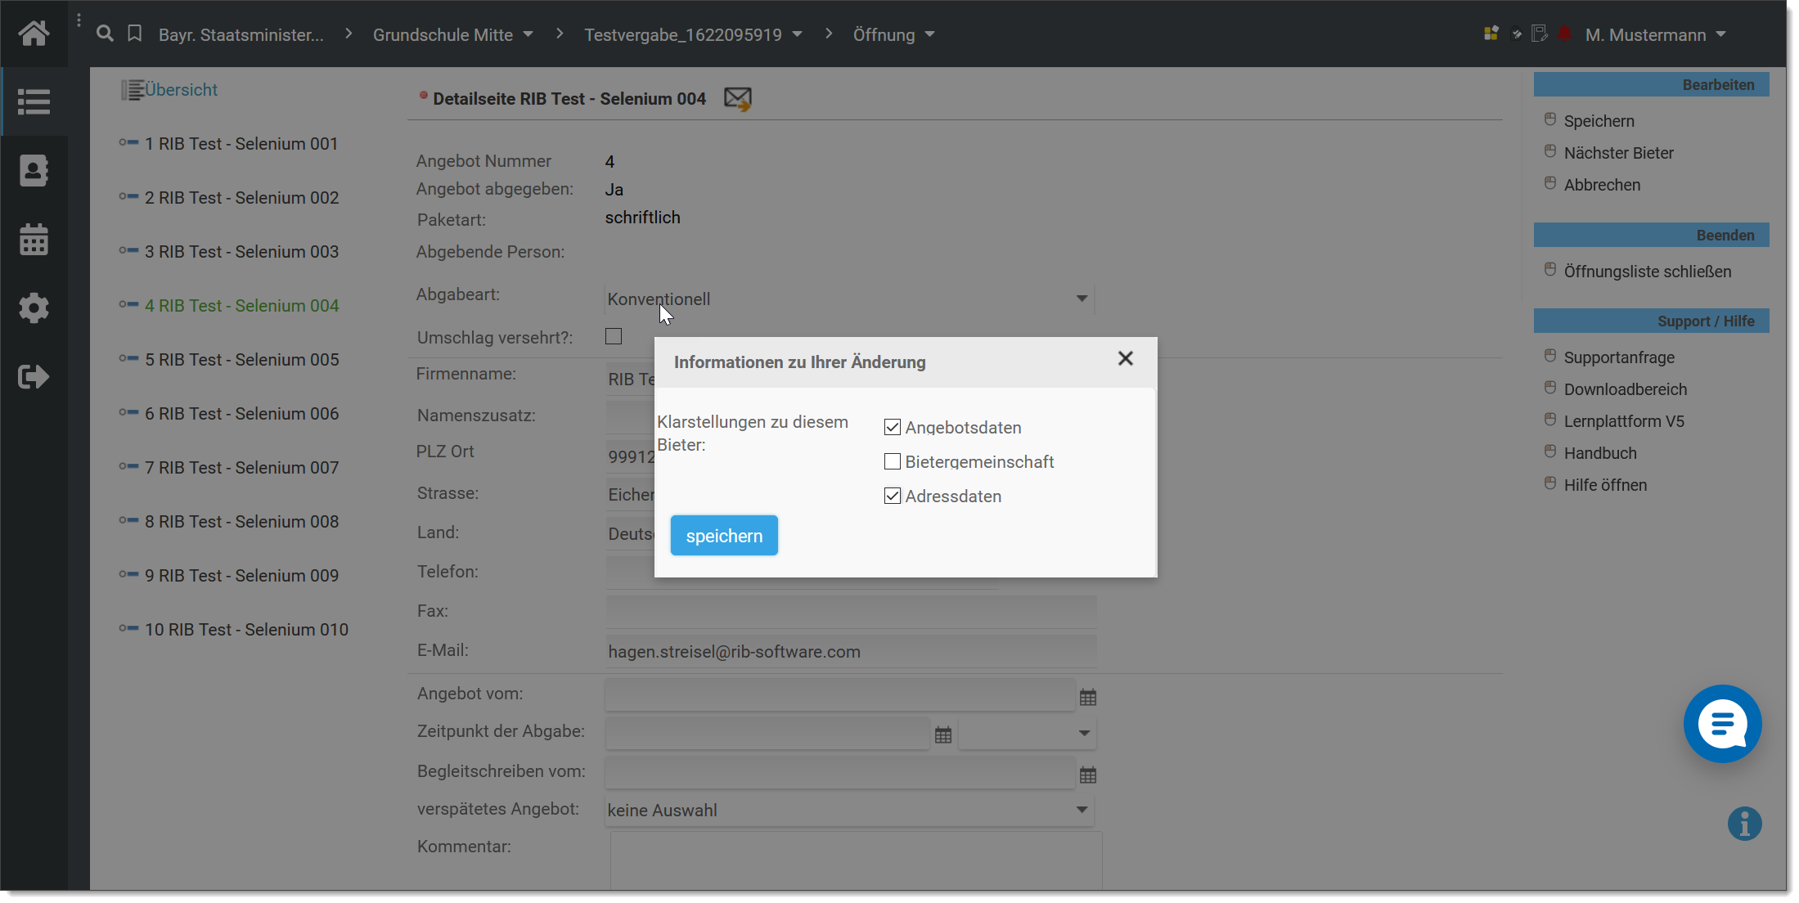Viewport: 1799px width, 903px height.
Task: Click into the Fax input field
Action: 851,612
